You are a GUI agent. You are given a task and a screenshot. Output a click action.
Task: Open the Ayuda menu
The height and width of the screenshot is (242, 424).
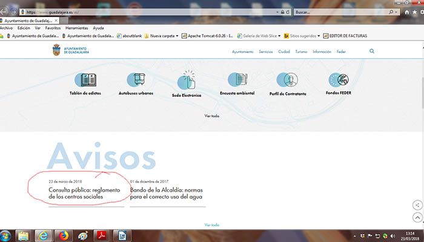(x=98, y=28)
